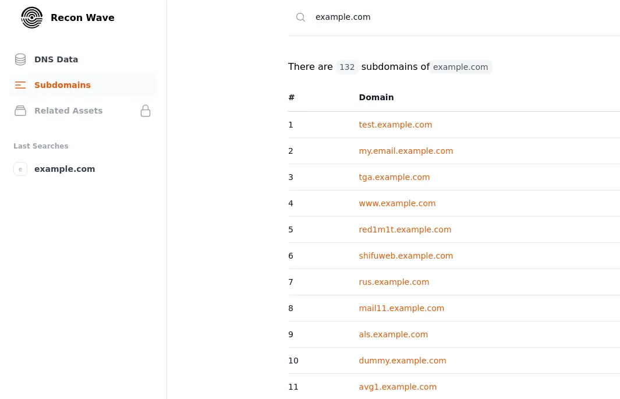The image size is (620, 399).
Task: Click the search magnifier icon
Action: (x=300, y=17)
